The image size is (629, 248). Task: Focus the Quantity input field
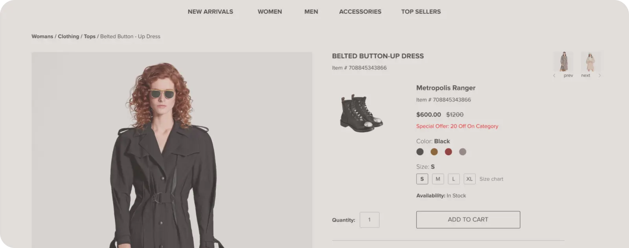point(370,220)
